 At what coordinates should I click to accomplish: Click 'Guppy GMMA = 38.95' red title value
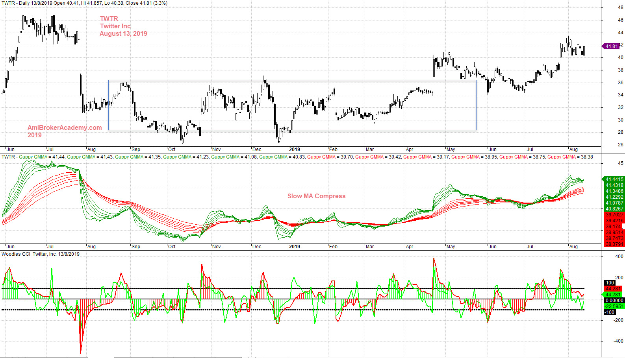[474, 157]
